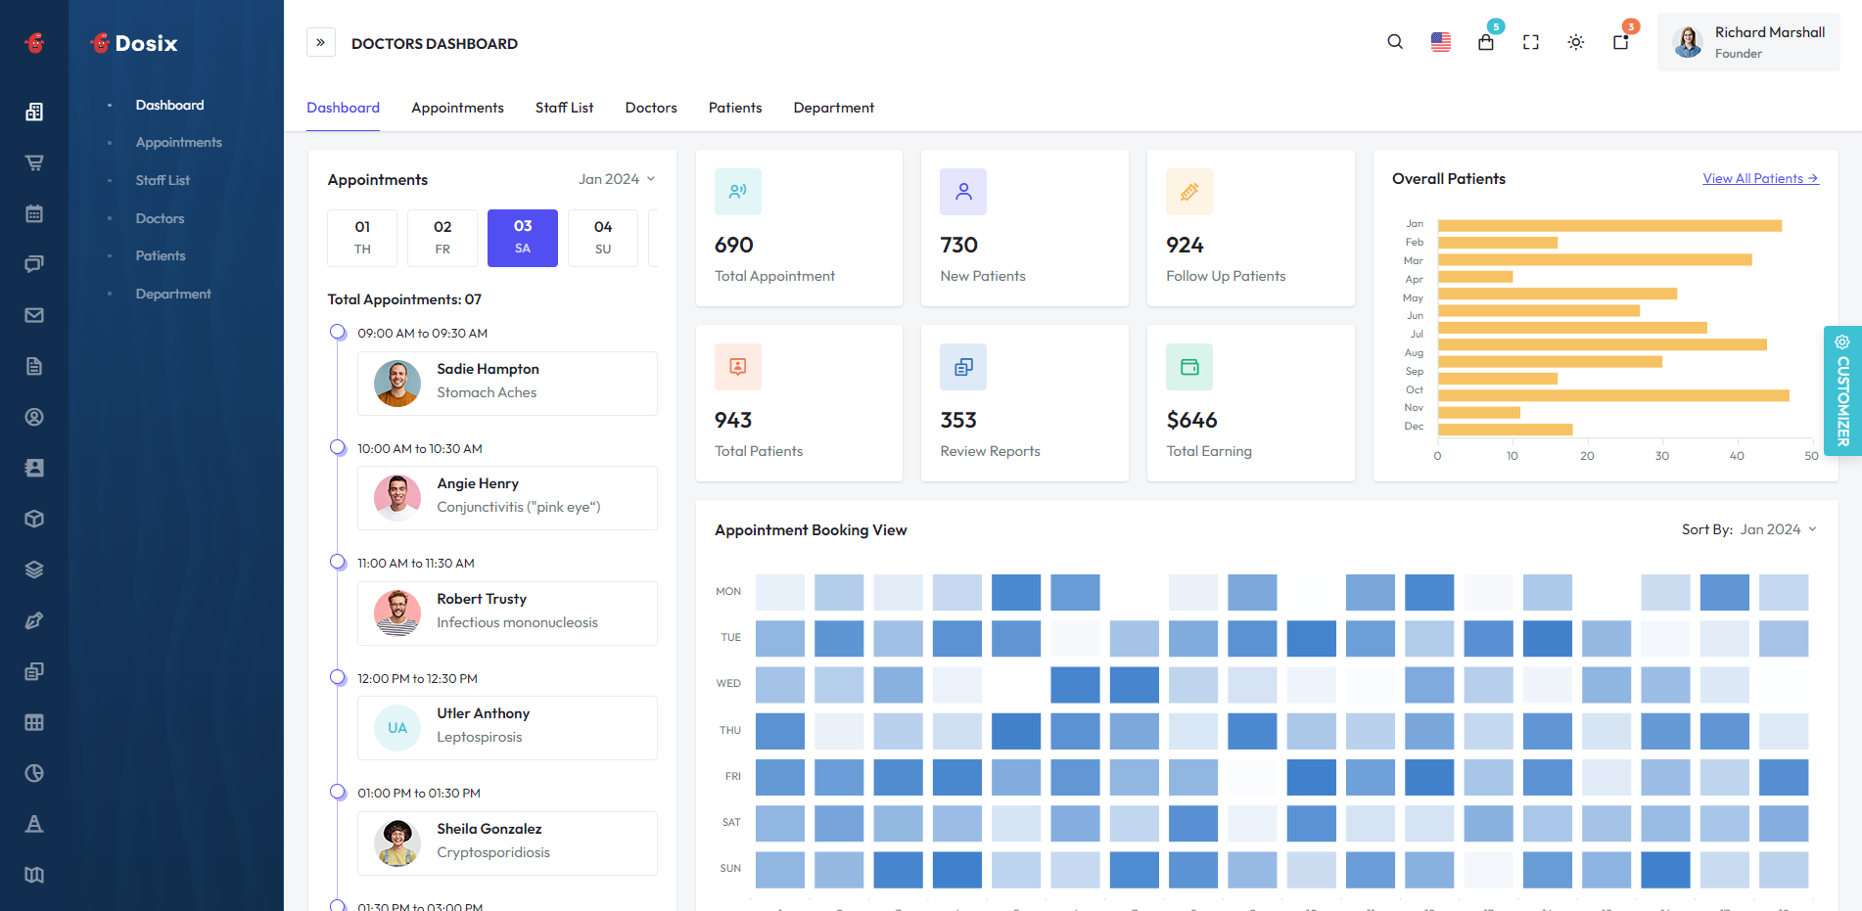Open the document file icon in left rail

(34, 366)
